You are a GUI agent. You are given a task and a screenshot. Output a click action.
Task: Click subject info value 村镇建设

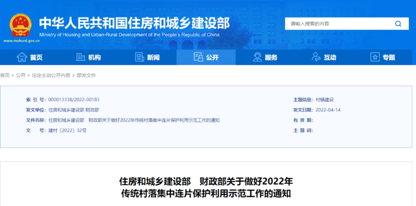click(324, 100)
